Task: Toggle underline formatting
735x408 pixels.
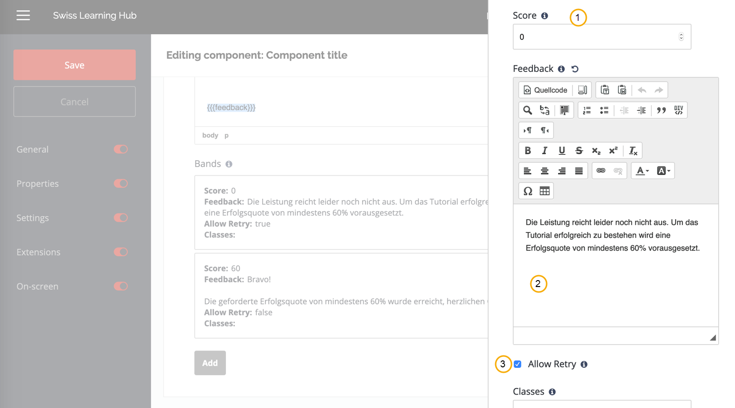Action: 562,151
